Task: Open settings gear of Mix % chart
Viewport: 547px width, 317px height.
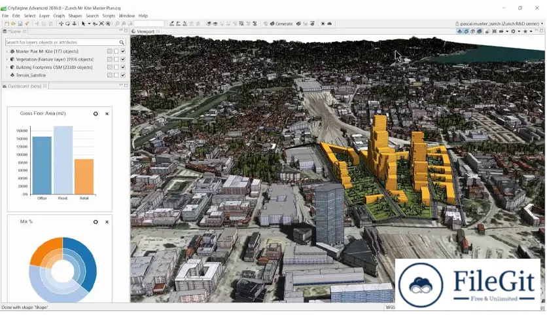Action: (96, 222)
